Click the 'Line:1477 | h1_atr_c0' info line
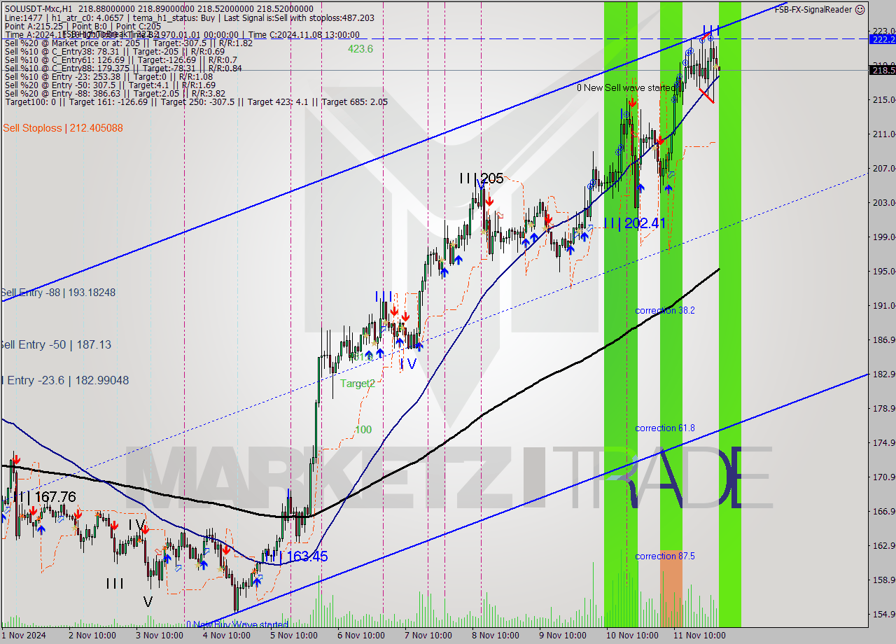The image size is (896, 644). click(x=189, y=17)
